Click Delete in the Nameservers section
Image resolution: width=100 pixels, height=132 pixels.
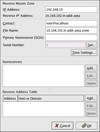(91, 83)
